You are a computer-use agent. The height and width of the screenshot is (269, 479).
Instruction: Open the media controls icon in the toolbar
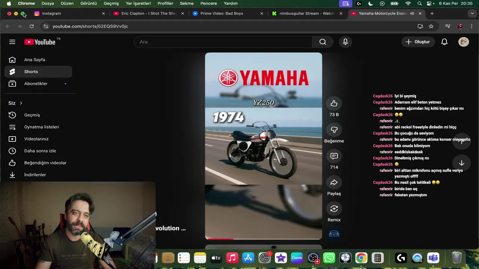point(448,26)
